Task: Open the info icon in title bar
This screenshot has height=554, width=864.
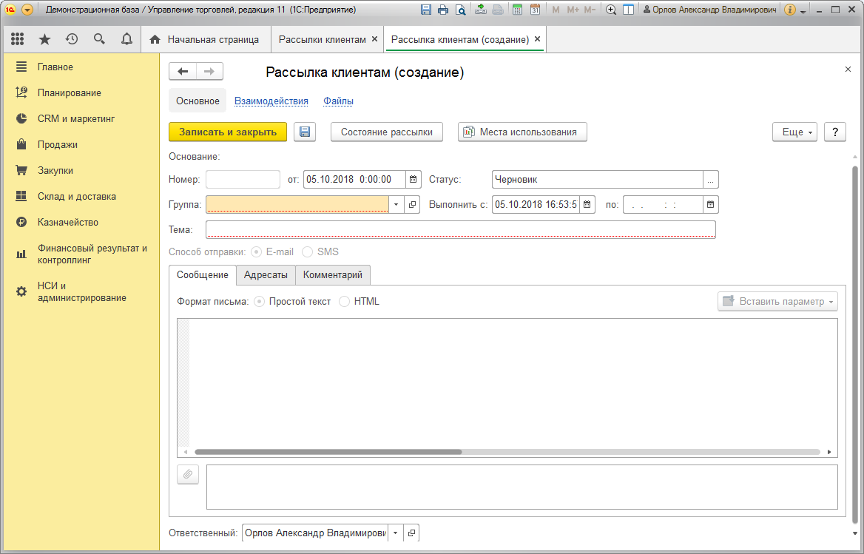Action: click(789, 10)
